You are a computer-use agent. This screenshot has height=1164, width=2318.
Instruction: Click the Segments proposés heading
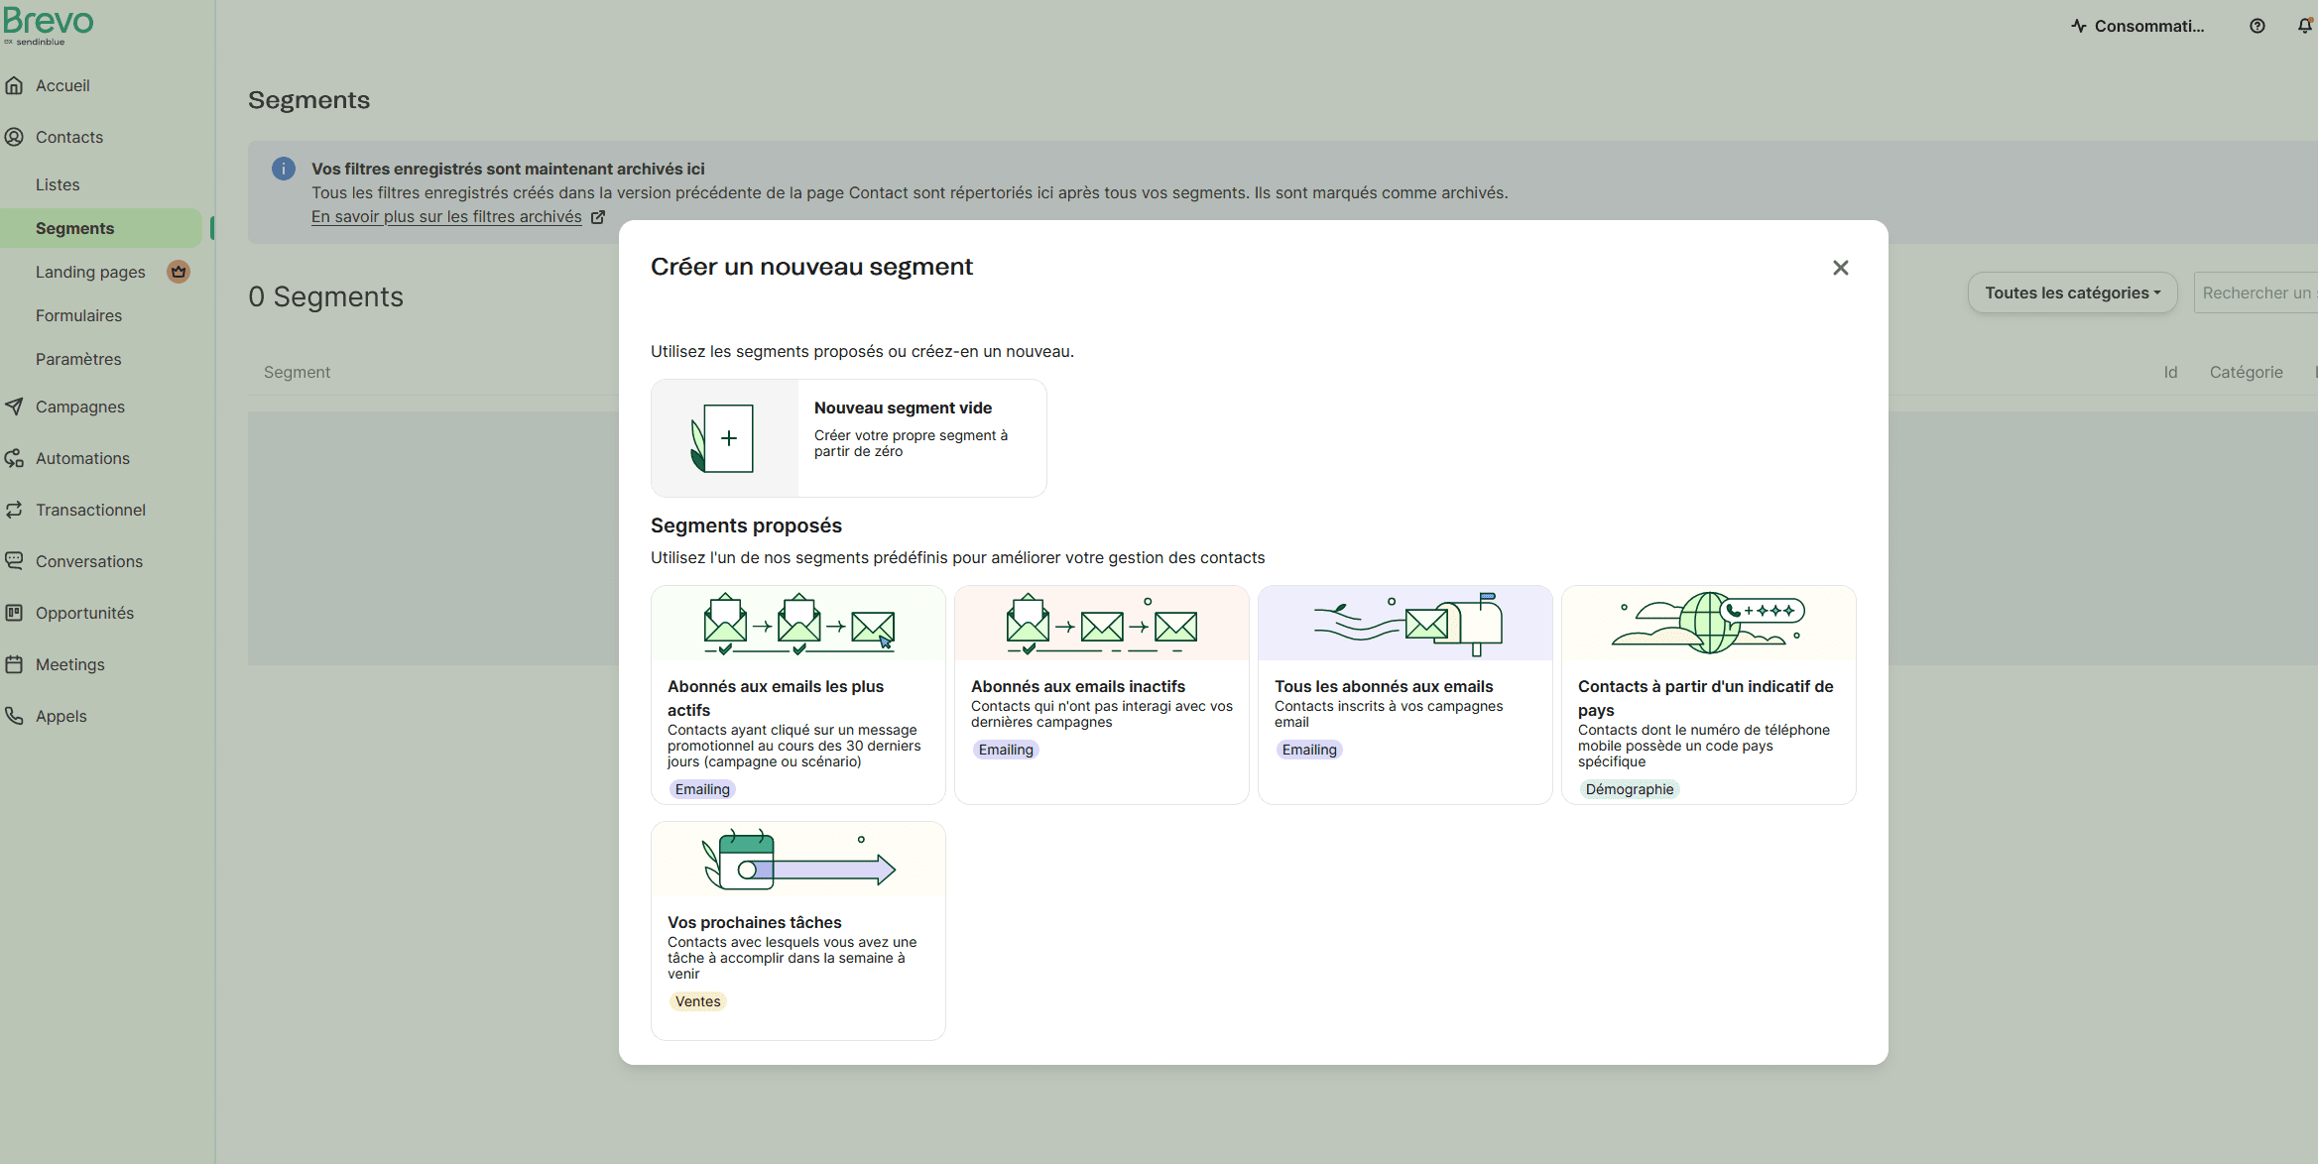(746, 525)
